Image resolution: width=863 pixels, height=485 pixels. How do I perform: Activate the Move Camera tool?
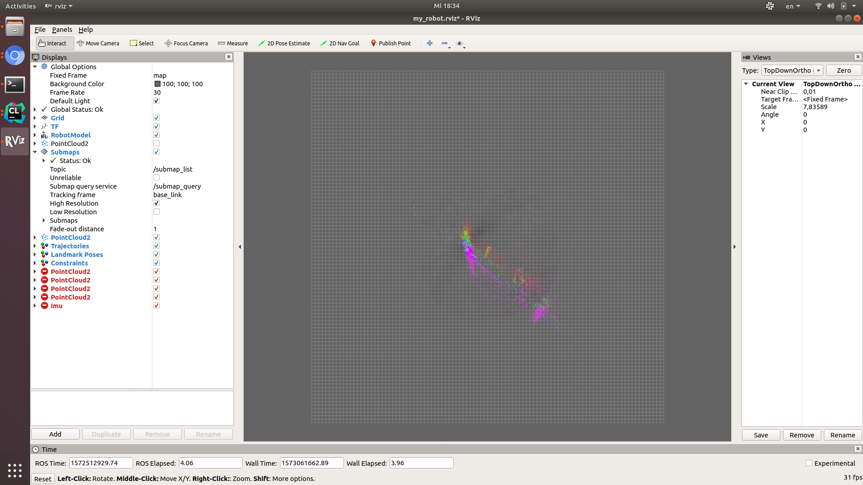[x=98, y=43]
